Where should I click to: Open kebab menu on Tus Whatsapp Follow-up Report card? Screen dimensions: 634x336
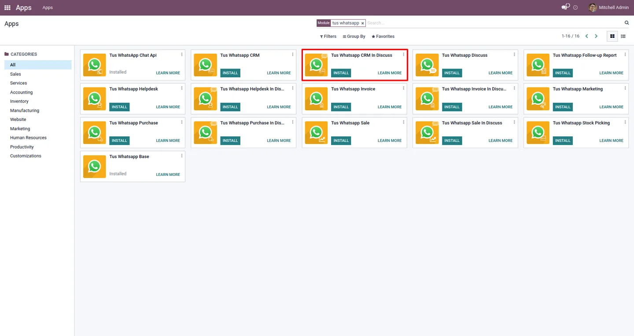coord(625,55)
